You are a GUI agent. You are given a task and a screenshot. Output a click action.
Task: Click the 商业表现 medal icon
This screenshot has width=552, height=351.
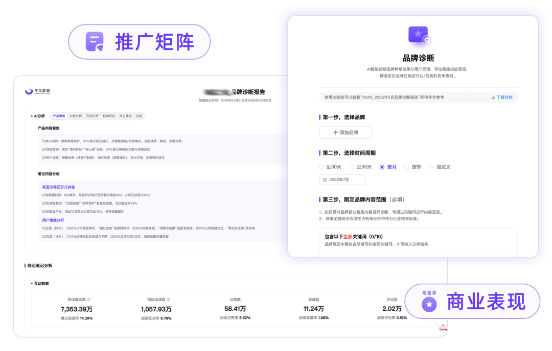[429, 302]
